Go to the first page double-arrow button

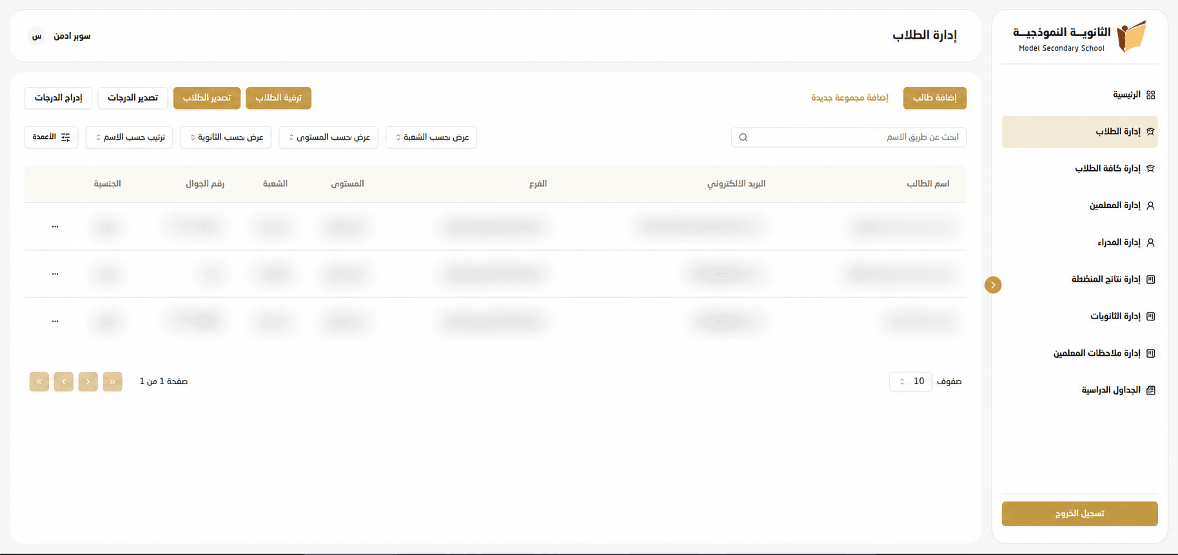pyautogui.click(x=112, y=382)
